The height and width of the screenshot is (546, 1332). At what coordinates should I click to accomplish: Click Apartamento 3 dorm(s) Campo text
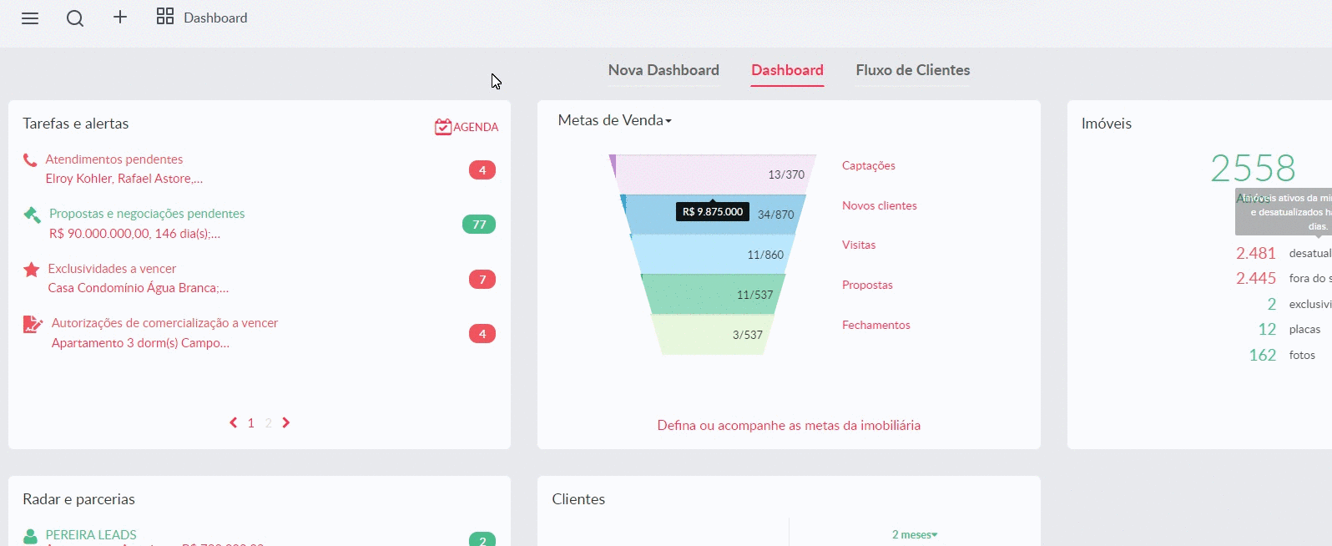(140, 343)
